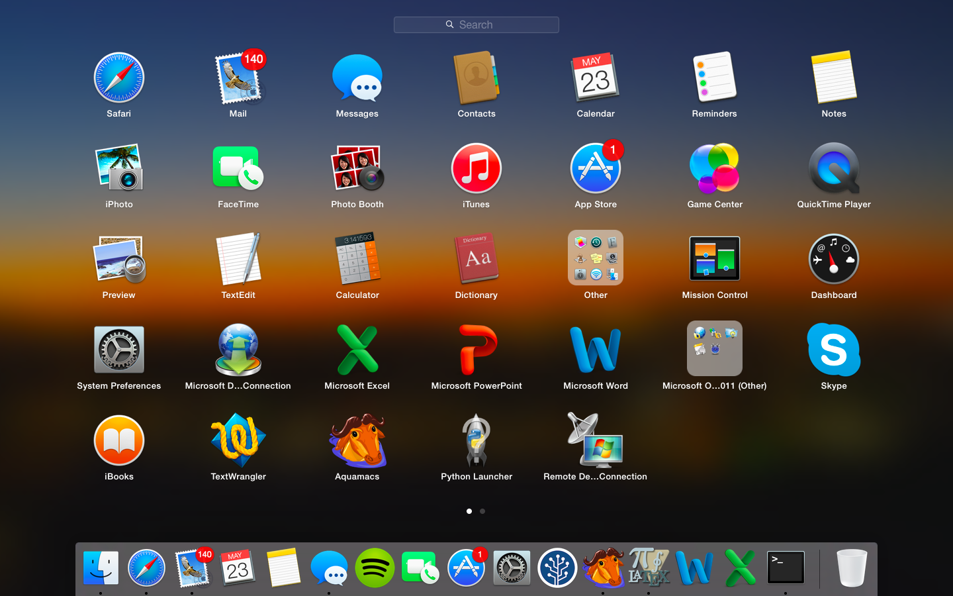This screenshot has width=953, height=596.
Task: Launch the Photo Booth app
Action: (357, 169)
